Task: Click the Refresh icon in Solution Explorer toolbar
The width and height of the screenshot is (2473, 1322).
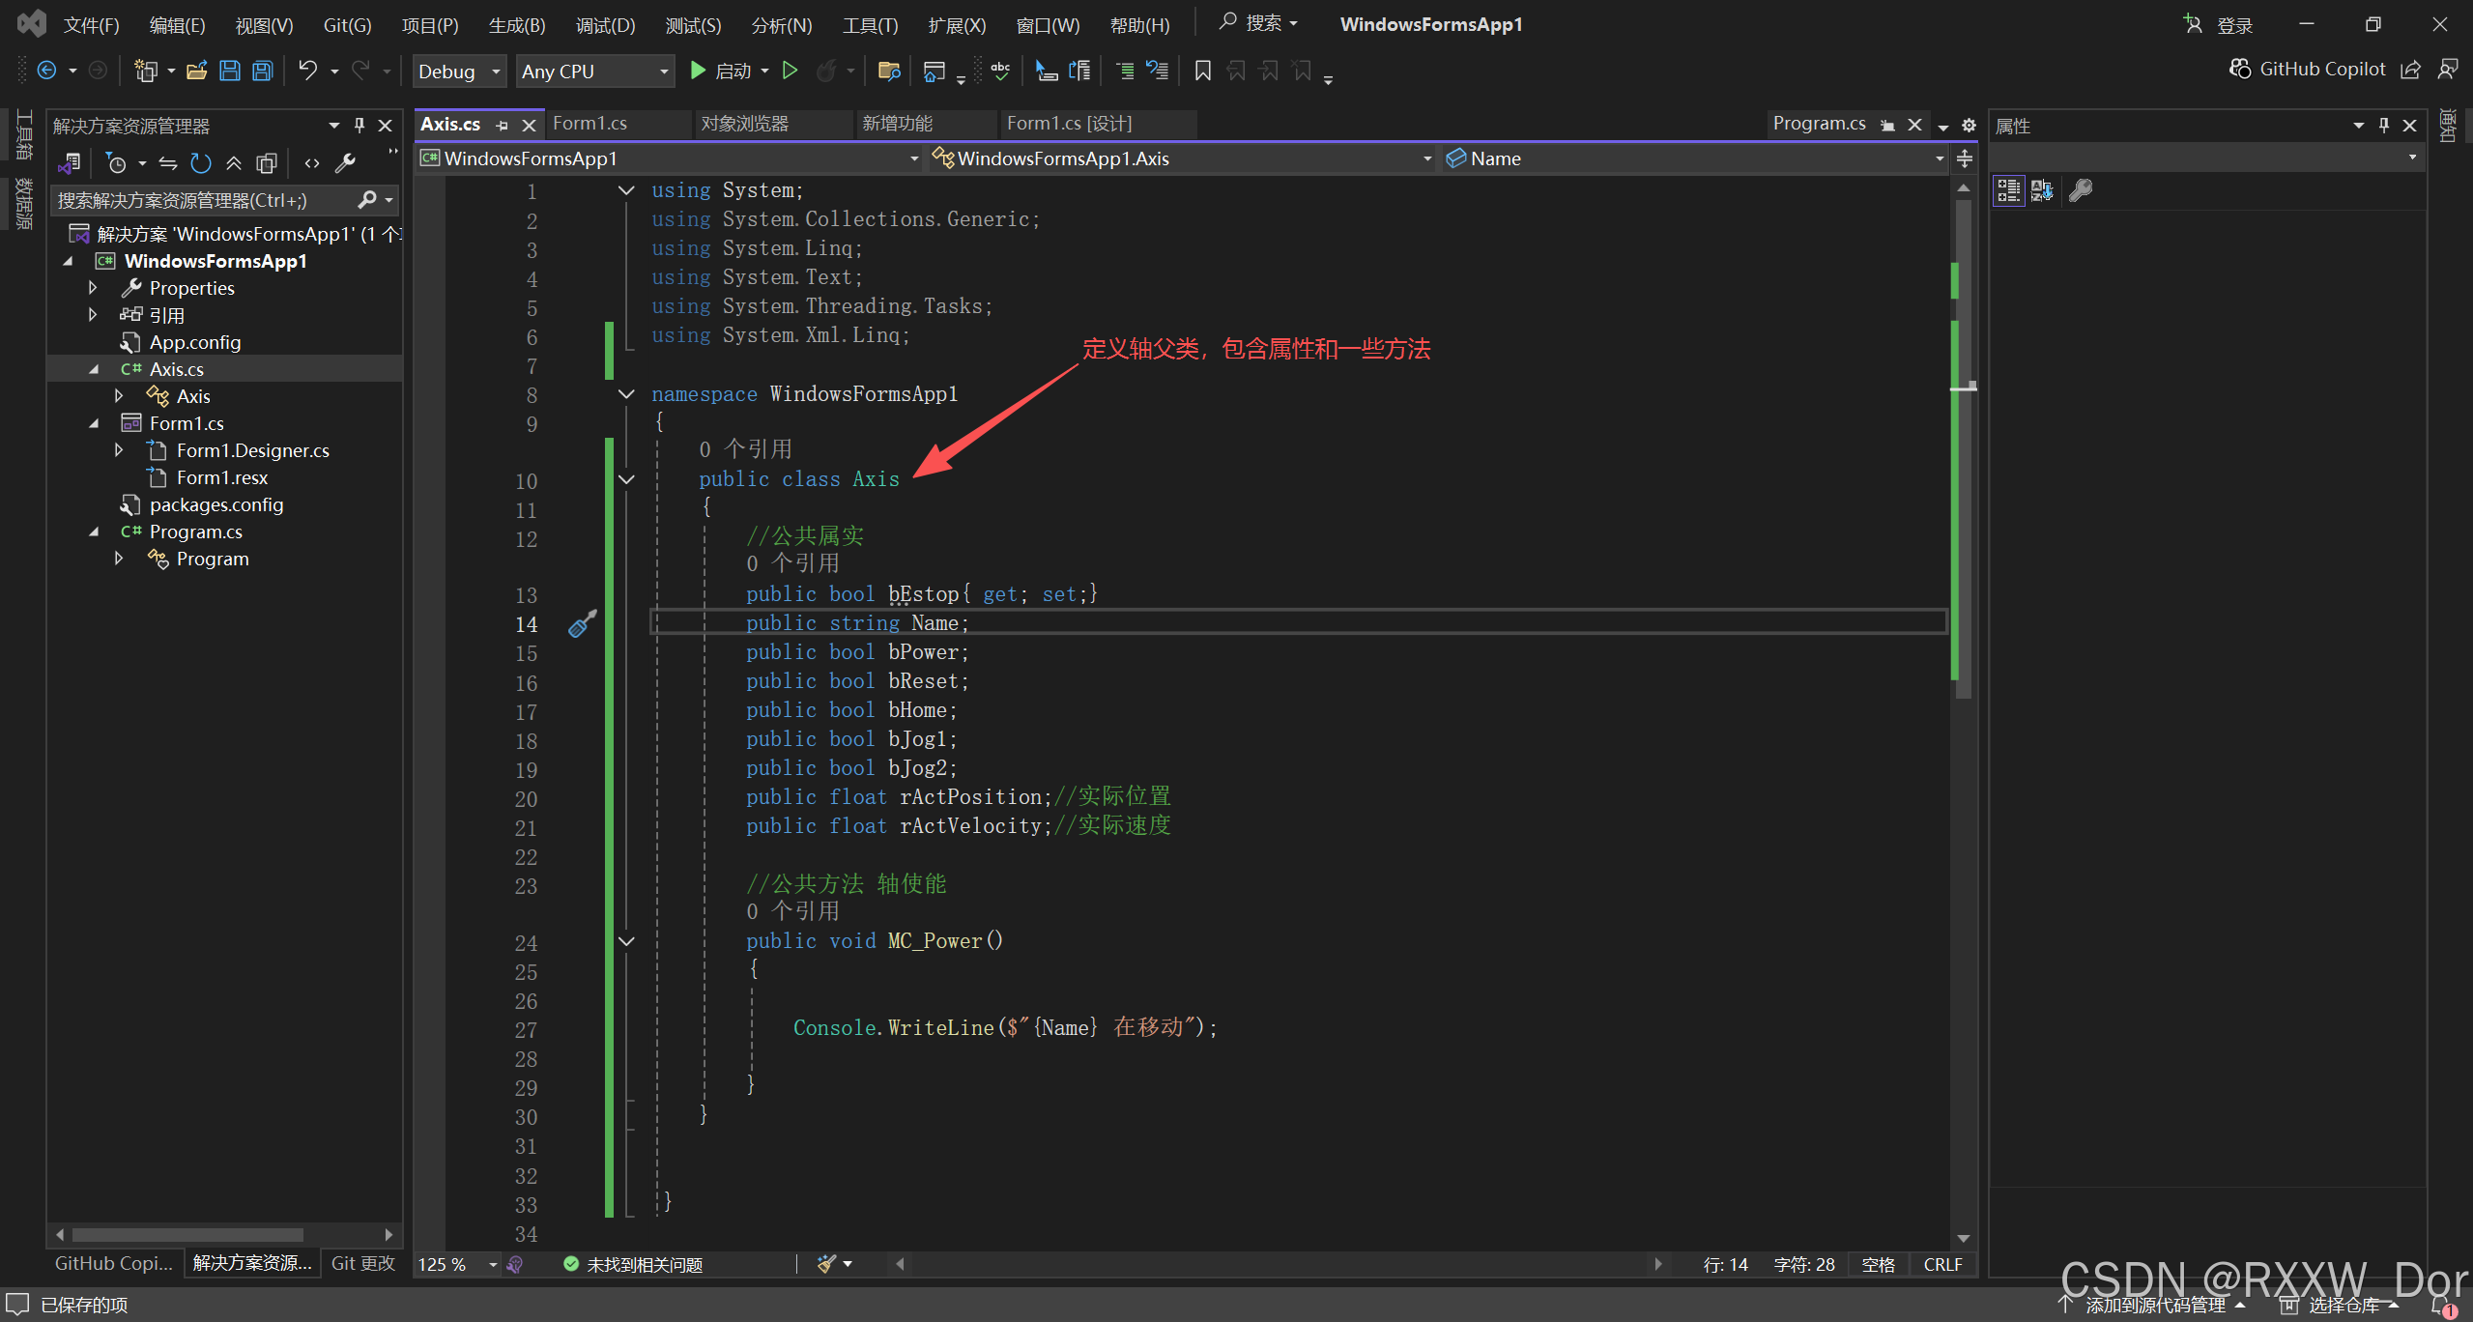Action: (x=201, y=163)
